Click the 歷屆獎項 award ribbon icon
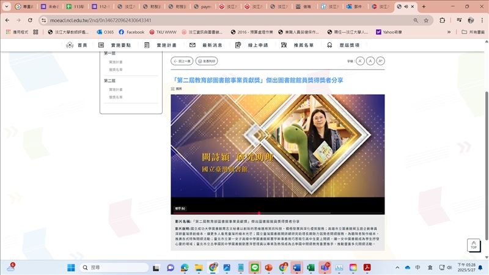Image resolution: width=489 pixels, height=275 pixels. click(x=329, y=45)
